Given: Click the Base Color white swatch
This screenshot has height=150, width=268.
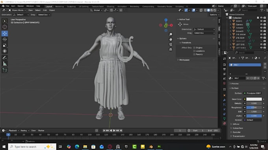Looking at the screenshot, I should point(254,99).
